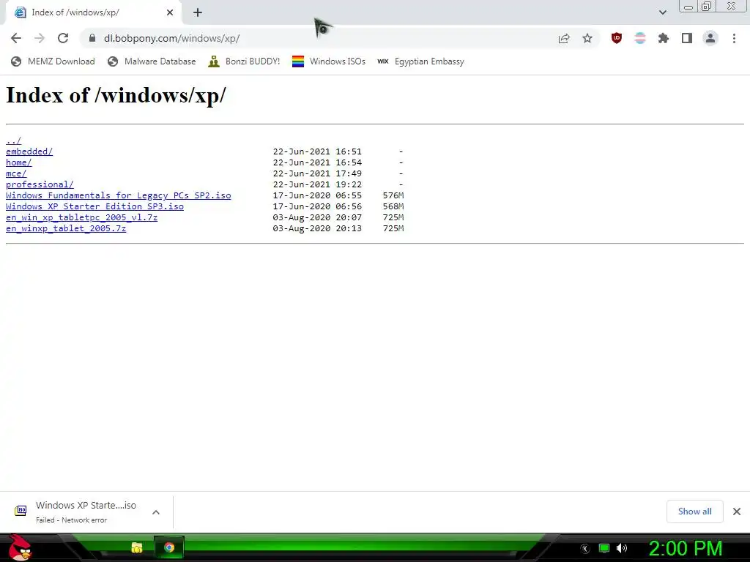Viewport: 750px width, 562px height.
Task: Download en_win_xp_tabletpc_2005_v1.7z
Action: coord(81,217)
